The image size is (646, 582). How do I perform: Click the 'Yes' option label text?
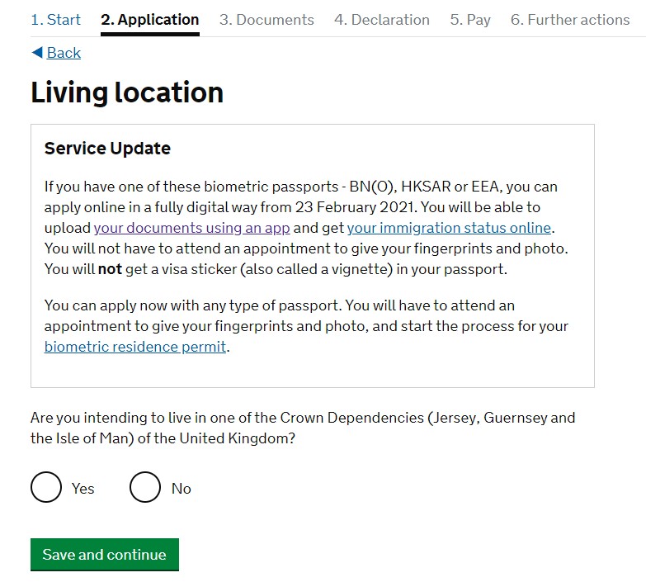click(x=83, y=489)
